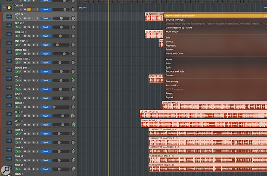Select the SNARE btm track icon

pyautogui.click(x=9, y=70)
